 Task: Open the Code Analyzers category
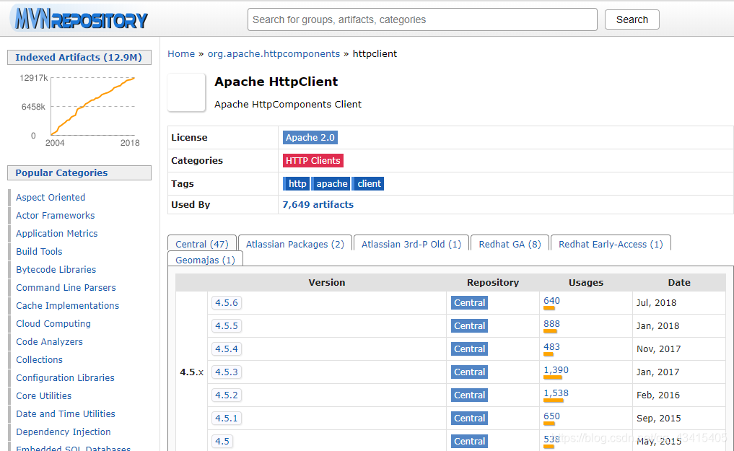click(49, 341)
